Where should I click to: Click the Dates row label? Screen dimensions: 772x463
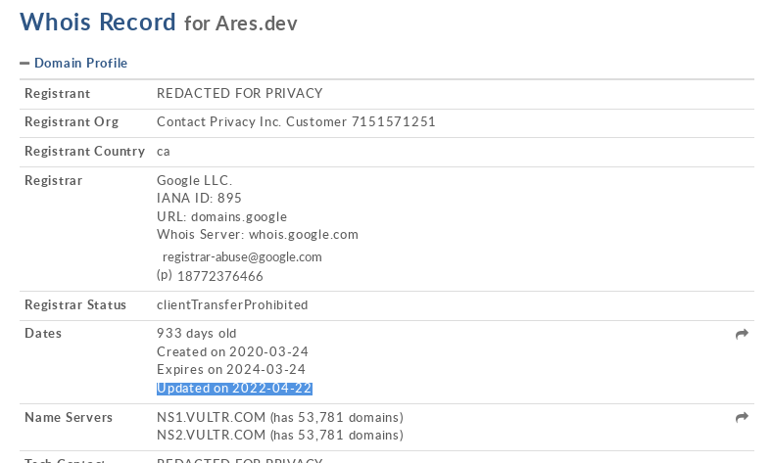pos(43,334)
